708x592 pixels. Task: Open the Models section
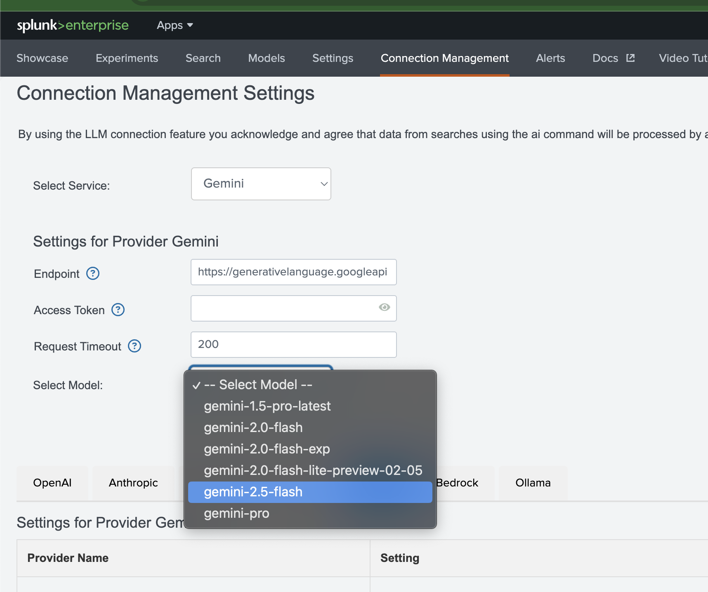[266, 58]
